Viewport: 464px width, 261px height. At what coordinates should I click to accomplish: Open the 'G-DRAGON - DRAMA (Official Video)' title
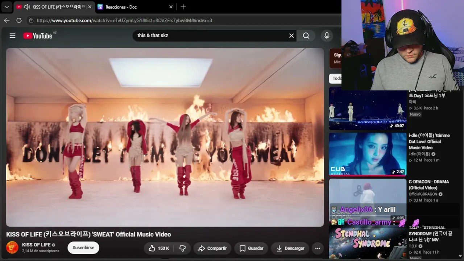click(429, 185)
